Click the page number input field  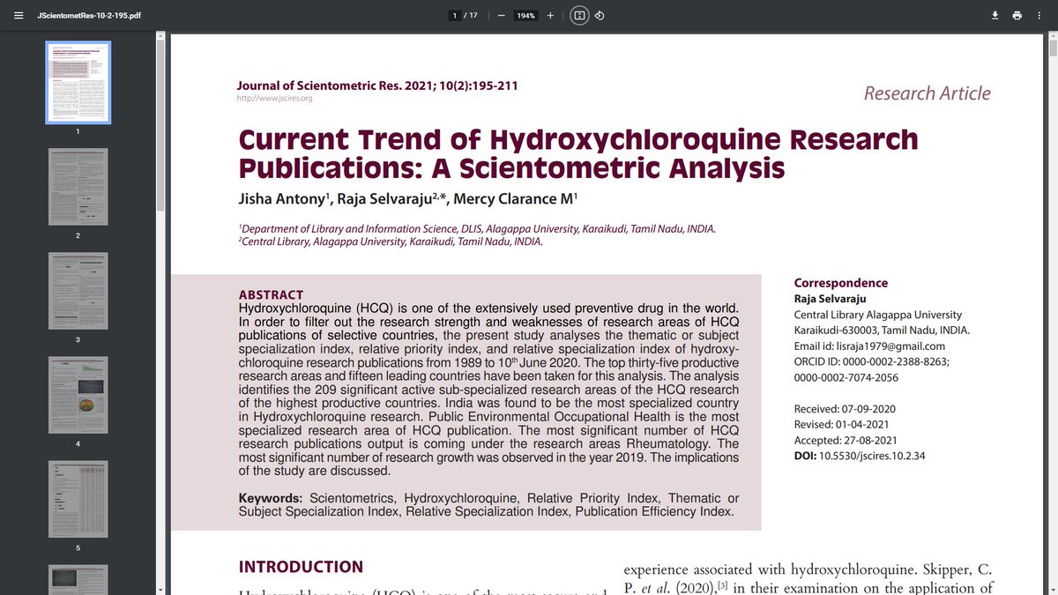(455, 15)
